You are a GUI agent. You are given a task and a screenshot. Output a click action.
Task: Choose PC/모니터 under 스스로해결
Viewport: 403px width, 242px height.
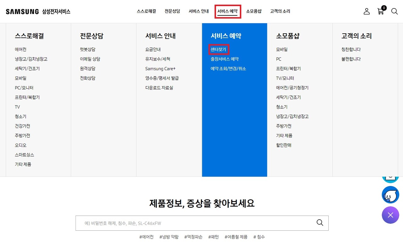[24, 88]
